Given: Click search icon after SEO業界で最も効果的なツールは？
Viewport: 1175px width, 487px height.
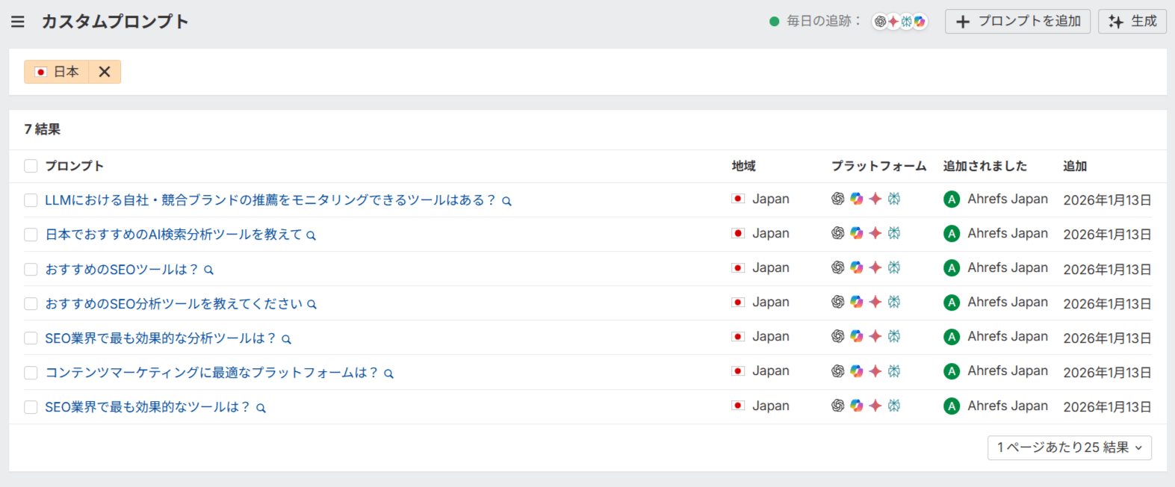Looking at the screenshot, I should (261, 408).
